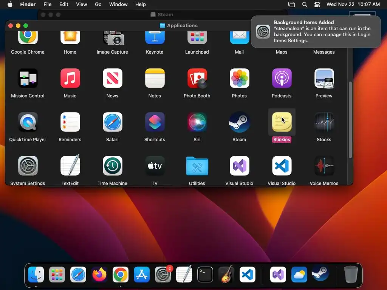The width and height of the screenshot is (387, 290).
Task: Open the Apple menu
Action: [10, 5]
